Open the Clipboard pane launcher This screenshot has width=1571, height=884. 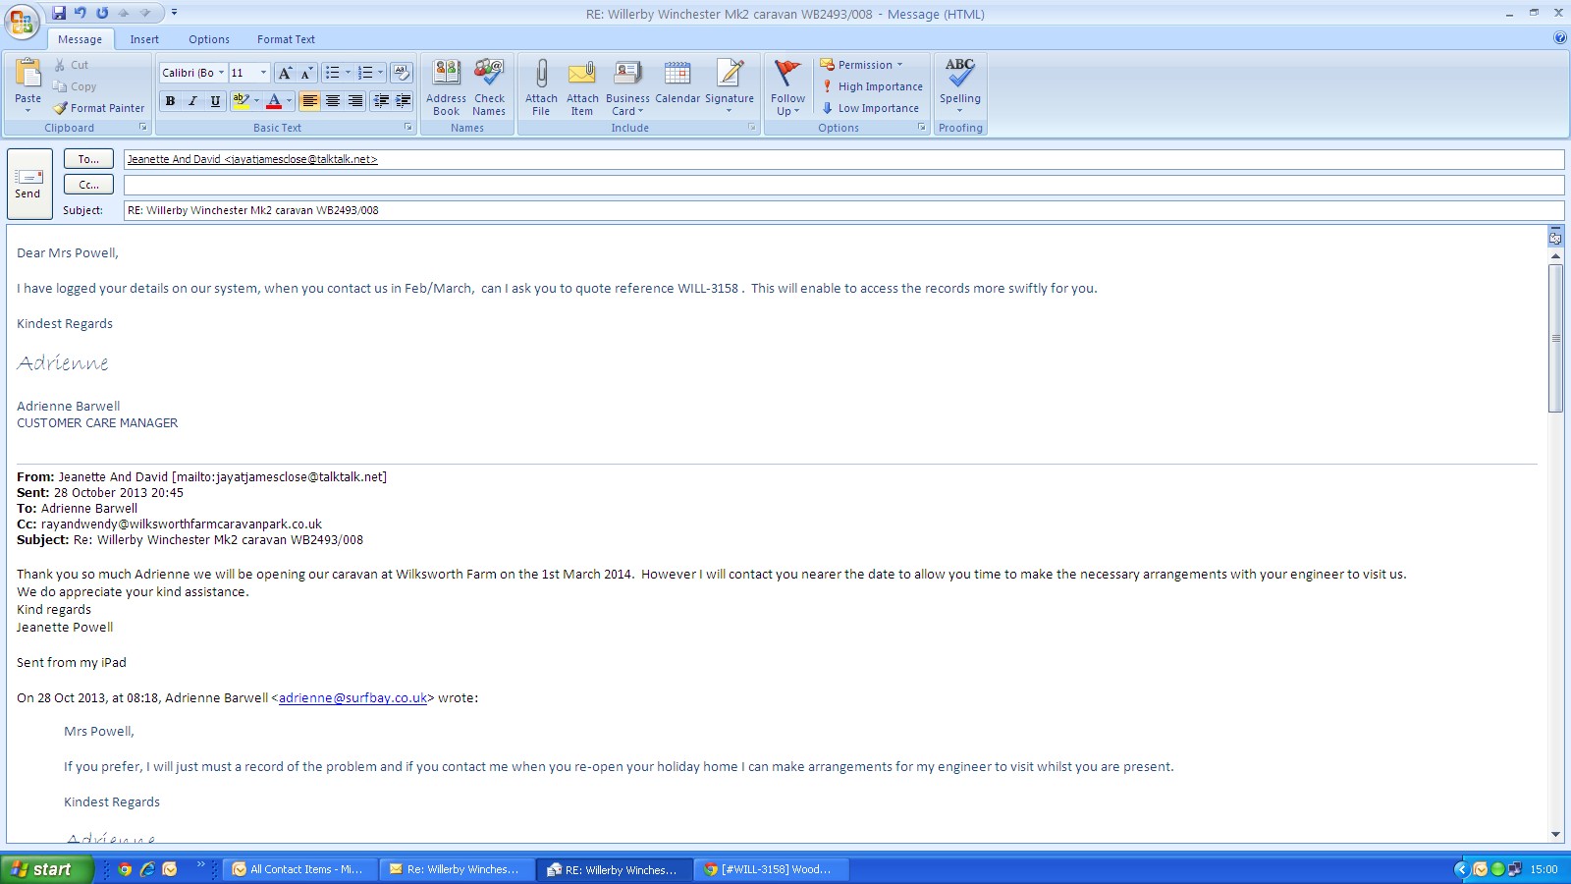point(143,128)
